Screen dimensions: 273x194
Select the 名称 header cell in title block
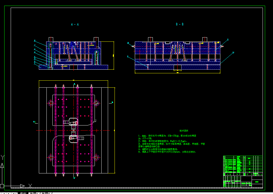coord(238,175)
